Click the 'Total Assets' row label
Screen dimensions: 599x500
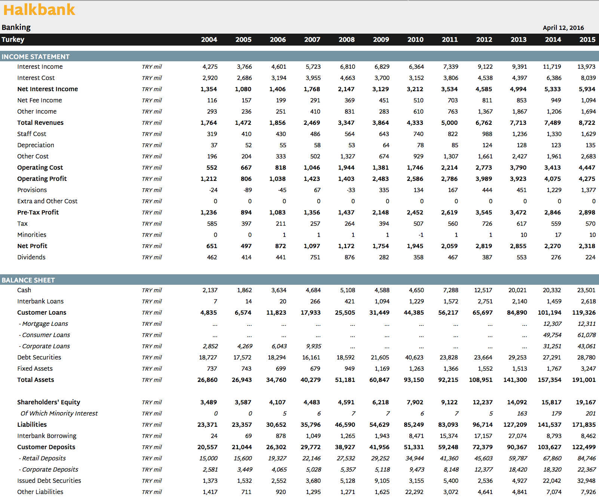tap(36, 380)
